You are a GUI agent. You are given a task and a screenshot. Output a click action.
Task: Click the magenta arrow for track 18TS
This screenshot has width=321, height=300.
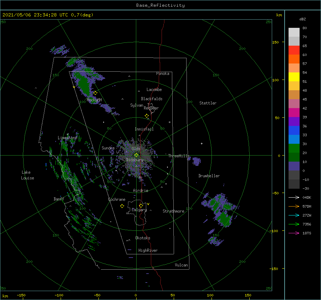[294, 233]
